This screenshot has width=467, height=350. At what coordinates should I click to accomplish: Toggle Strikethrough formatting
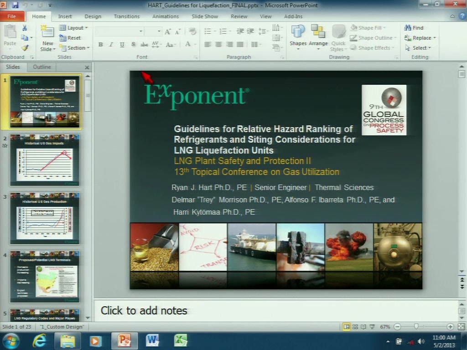pos(144,45)
